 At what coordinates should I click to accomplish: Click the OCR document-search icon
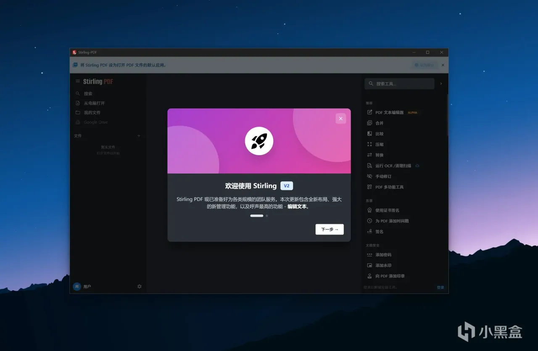[x=369, y=166]
